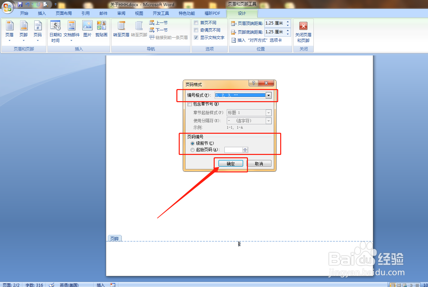Jump to 下一节 next section
The height and width of the screenshot is (287, 428).
[159, 30]
